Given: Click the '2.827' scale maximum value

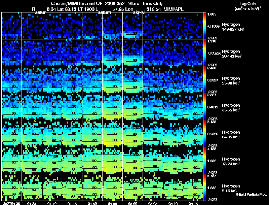Looking at the screenshot, I should [x=212, y=95].
